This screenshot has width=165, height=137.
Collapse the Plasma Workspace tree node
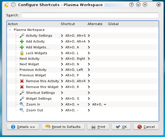(x=10, y=30)
